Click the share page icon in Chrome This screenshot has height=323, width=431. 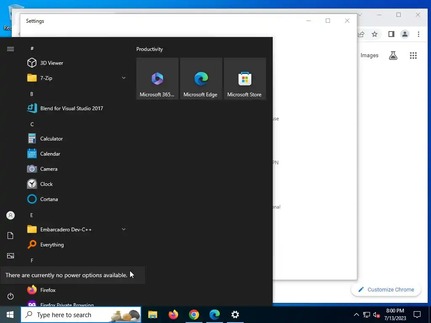361,34
